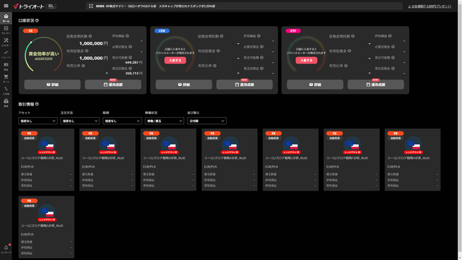This screenshot has height=260, width=462.
Task: Click 入金する button in ETF card
Action: coord(306,60)
